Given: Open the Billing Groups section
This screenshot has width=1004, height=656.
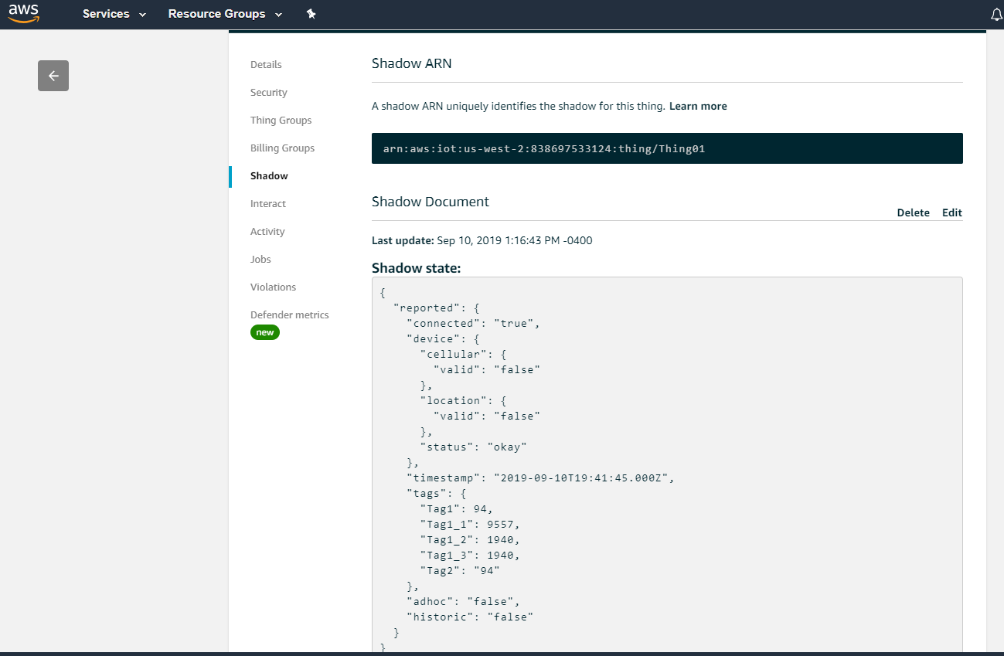Looking at the screenshot, I should (x=282, y=148).
